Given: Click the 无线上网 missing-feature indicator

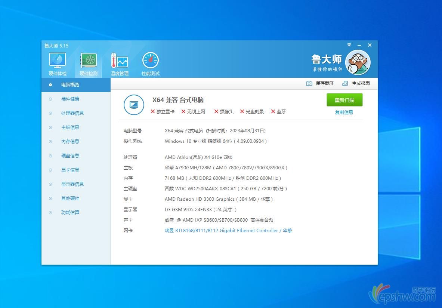Looking at the screenshot, I should pos(194,112).
